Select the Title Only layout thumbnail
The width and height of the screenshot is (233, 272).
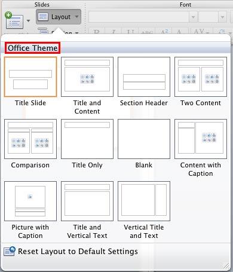coord(87,139)
